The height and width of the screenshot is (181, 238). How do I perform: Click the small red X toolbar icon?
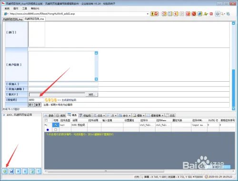click(211, 14)
